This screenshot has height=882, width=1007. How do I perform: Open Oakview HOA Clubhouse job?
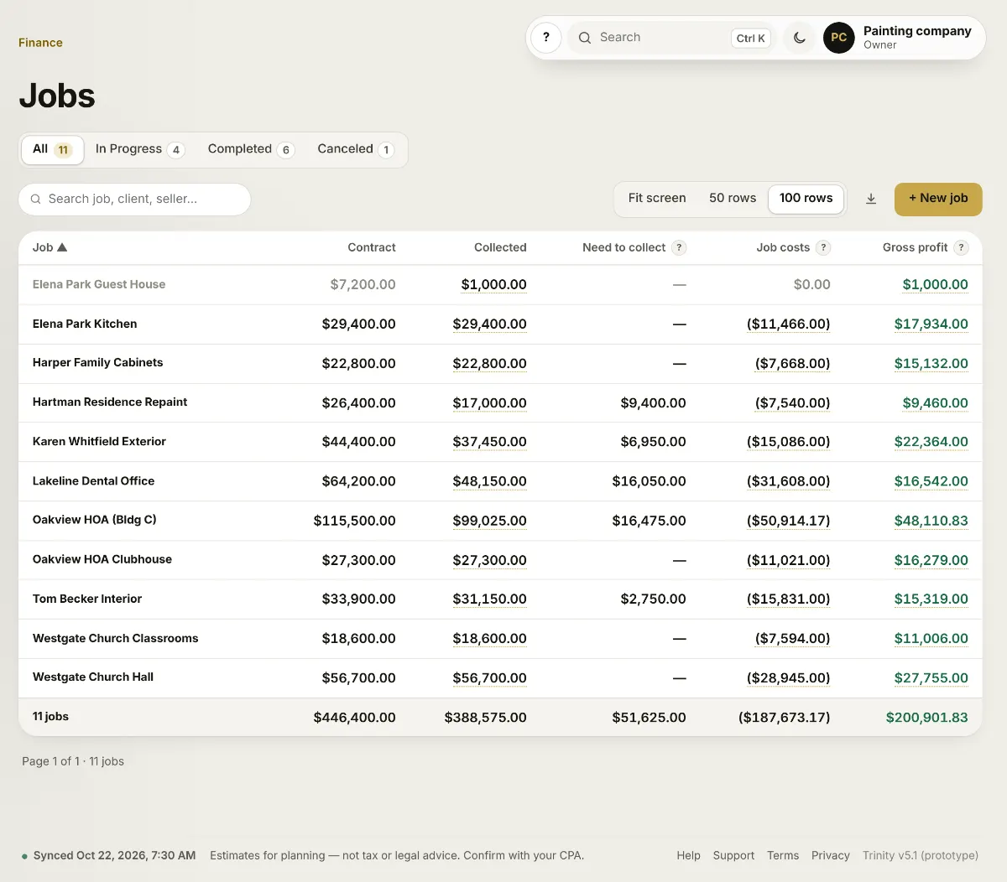(x=102, y=559)
